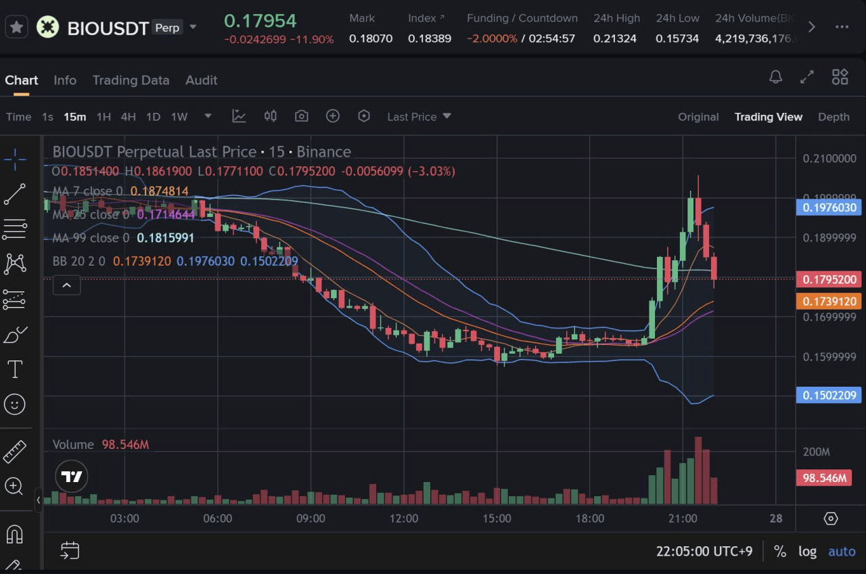Select the Text annotation tool
Screen dimensions: 866x574
coord(15,369)
